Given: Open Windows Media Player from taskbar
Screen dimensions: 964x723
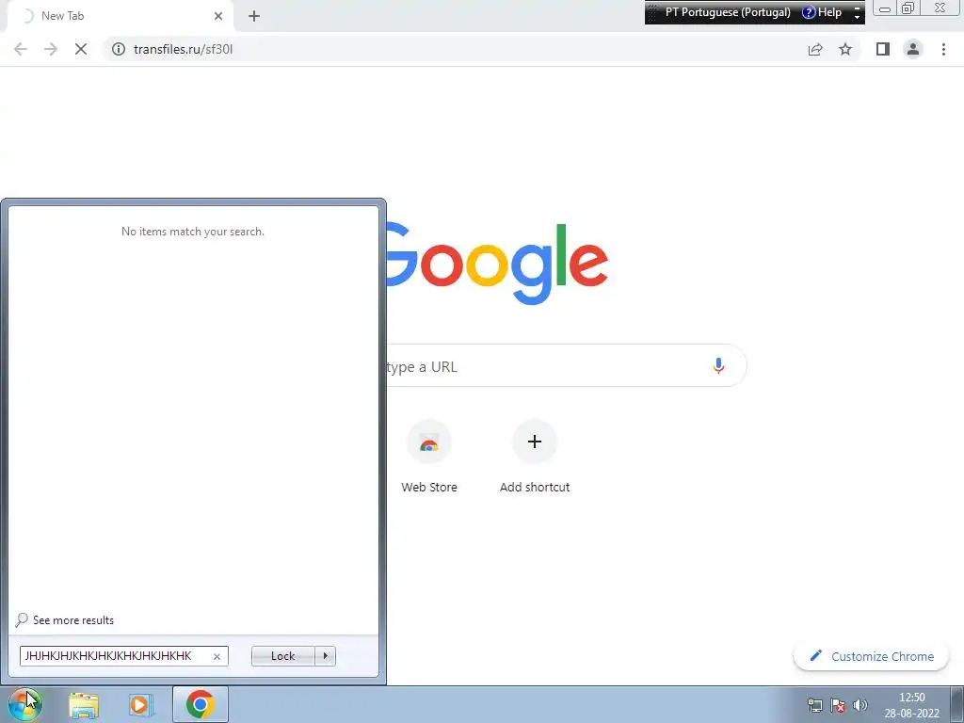Looking at the screenshot, I should 140,704.
